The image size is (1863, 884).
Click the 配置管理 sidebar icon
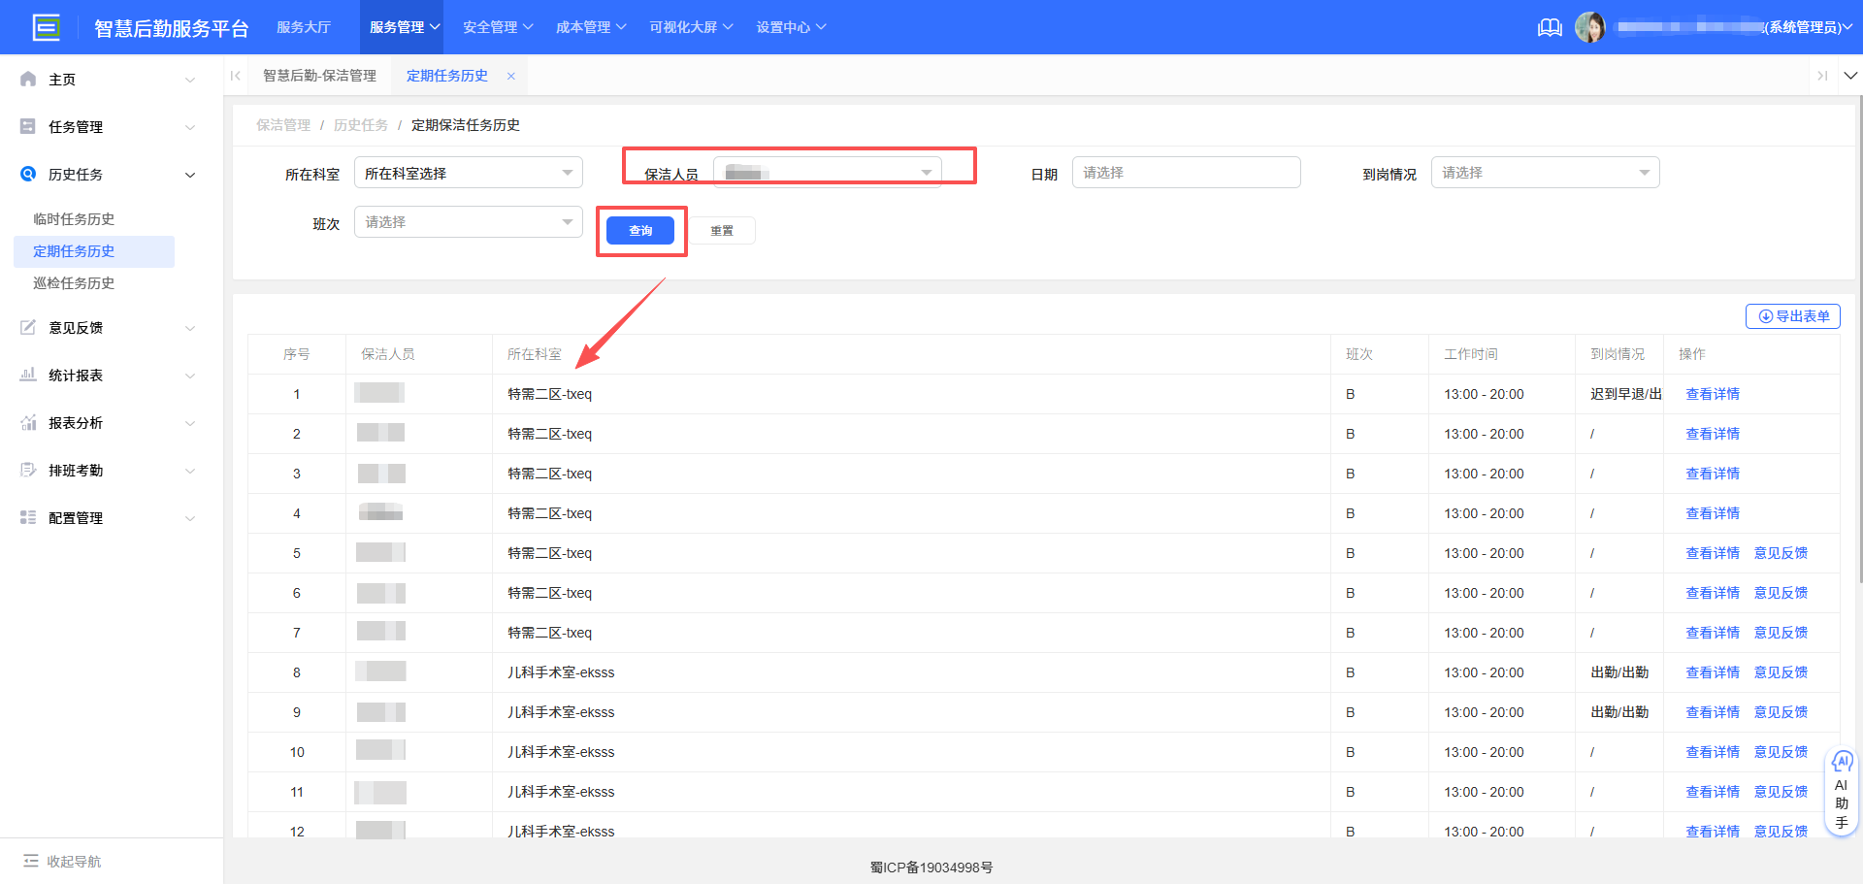(27, 517)
